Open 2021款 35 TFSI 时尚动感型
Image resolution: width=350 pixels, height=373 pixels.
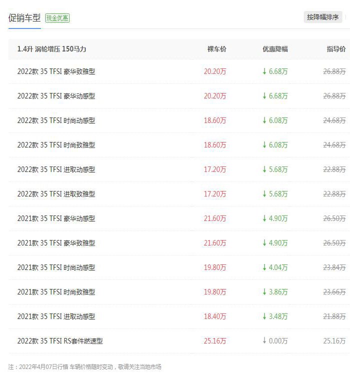(x=56, y=267)
